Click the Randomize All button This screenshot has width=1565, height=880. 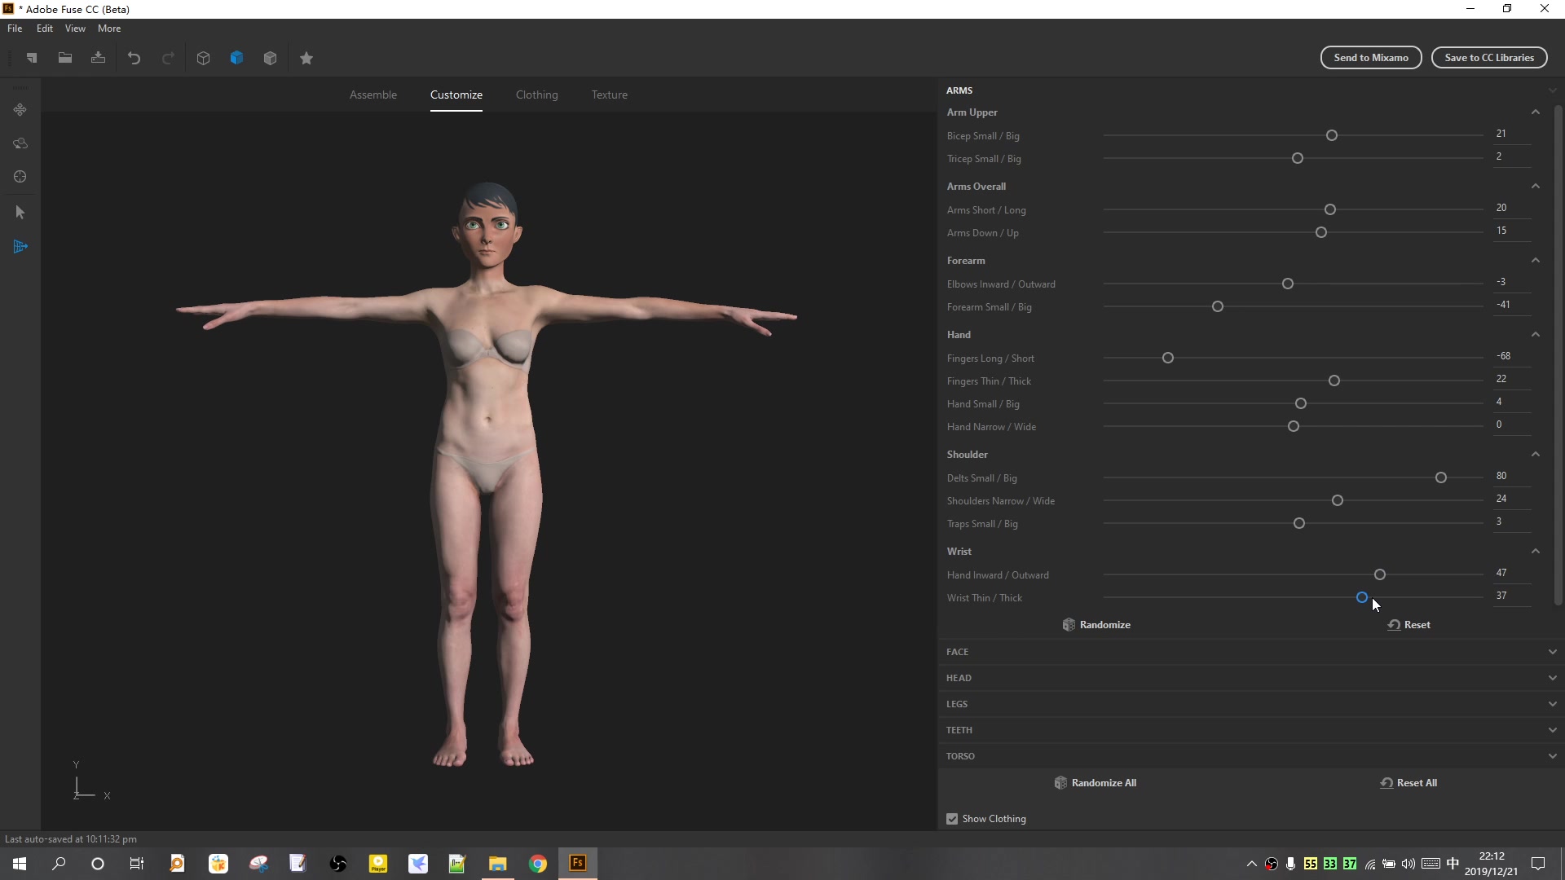pyautogui.click(x=1094, y=782)
